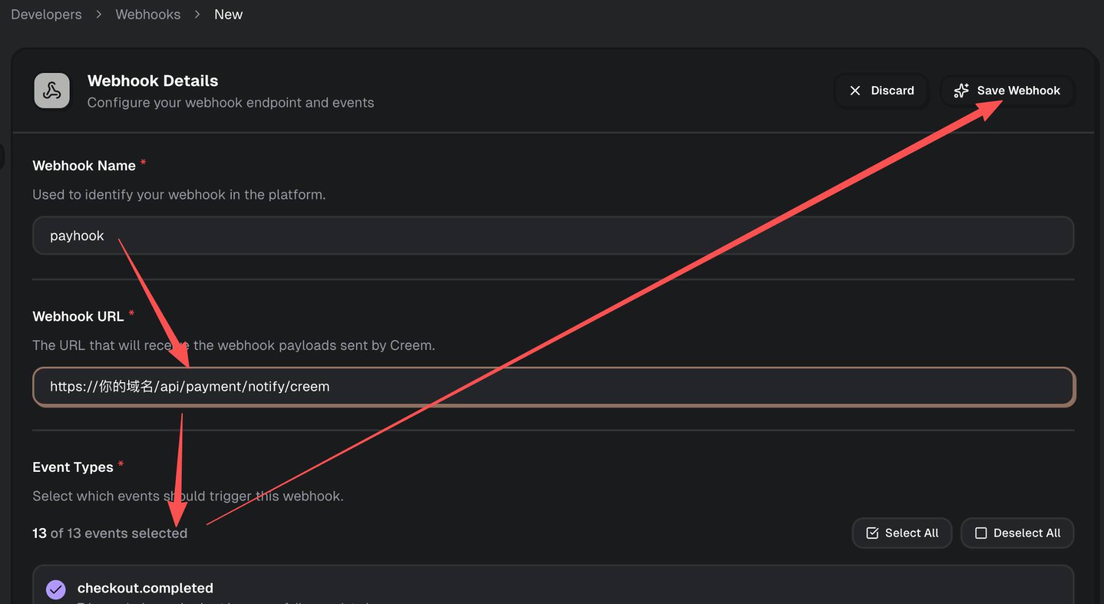Image resolution: width=1104 pixels, height=604 pixels.
Task: Discard the webhook via Discard text
Action: pos(892,91)
